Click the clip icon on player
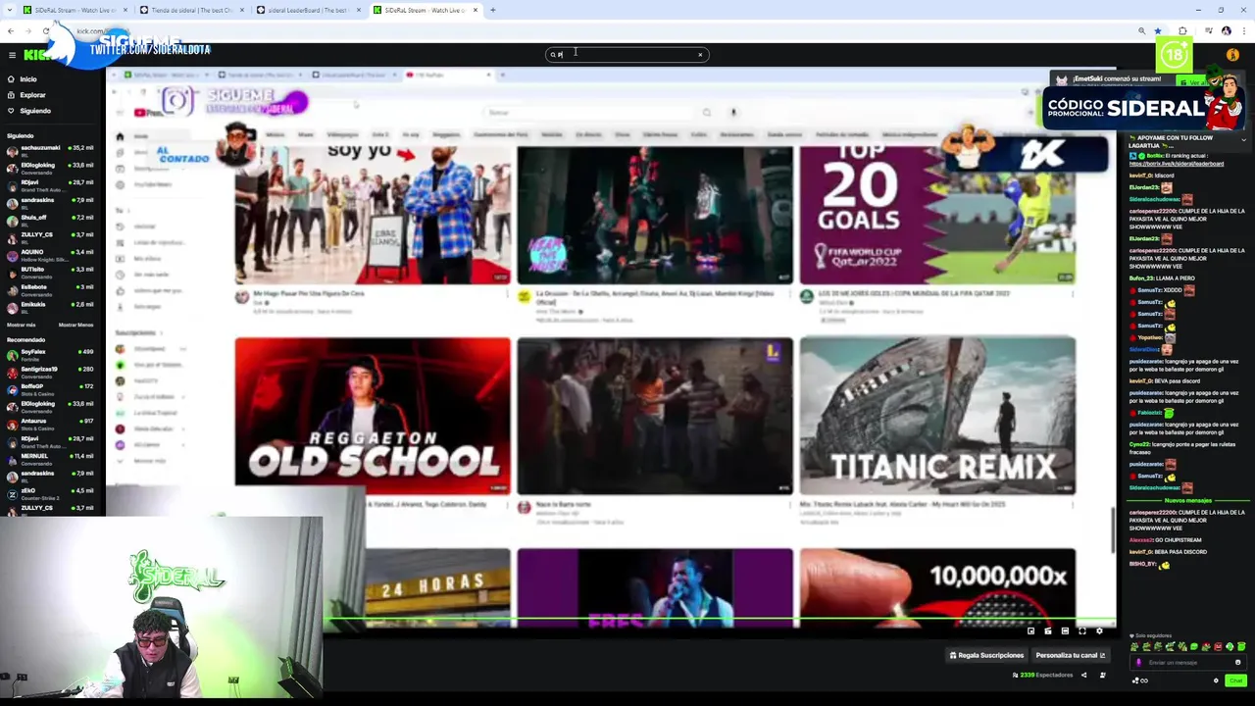The height and width of the screenshot is (706, 1255). coord(1048,630)
